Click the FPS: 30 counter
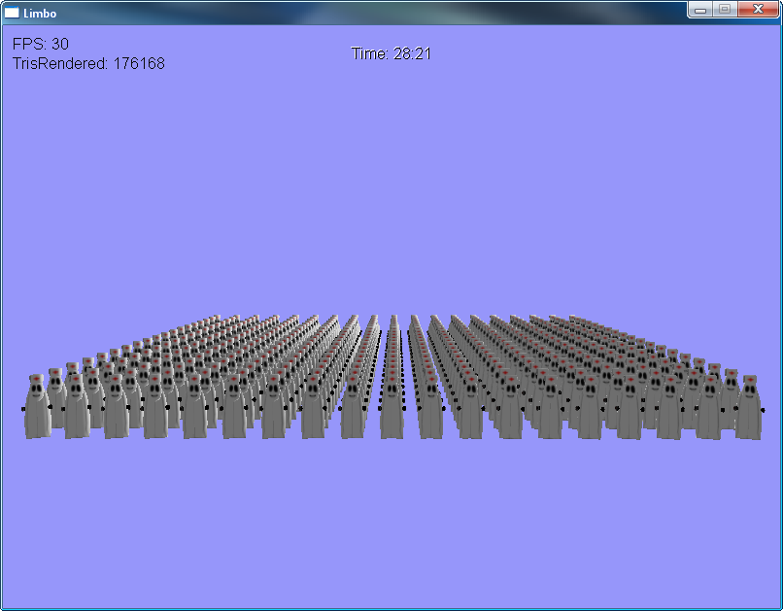Viewport: 783px width, 611px height. click(41, 45)
